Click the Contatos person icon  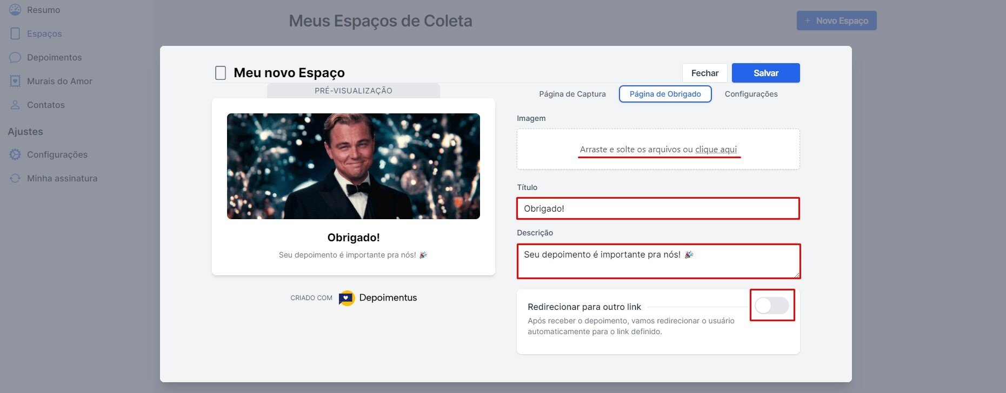click(15, 105)
